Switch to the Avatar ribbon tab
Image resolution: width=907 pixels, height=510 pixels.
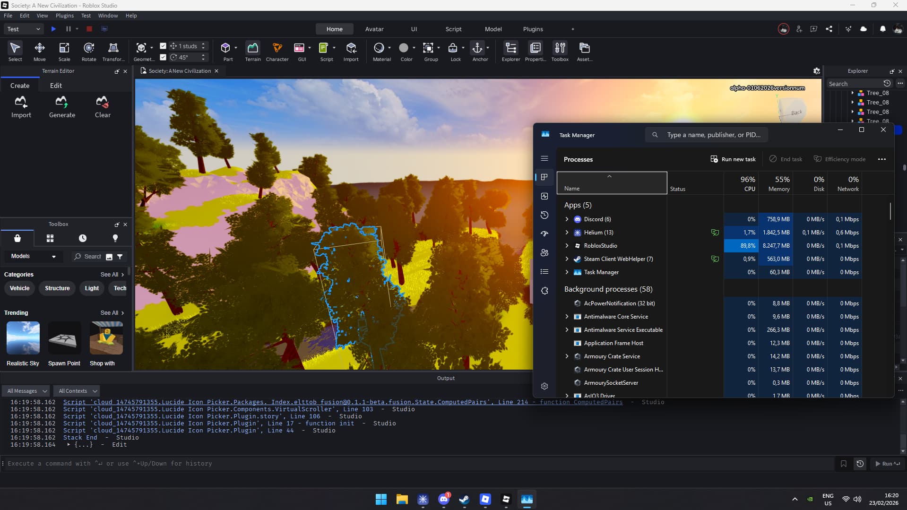click(x=374, y=29)
